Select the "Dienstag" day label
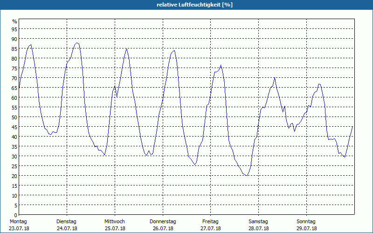Image resolution: width=373 pixels, height=233 pixels. [x=66, y=221]
